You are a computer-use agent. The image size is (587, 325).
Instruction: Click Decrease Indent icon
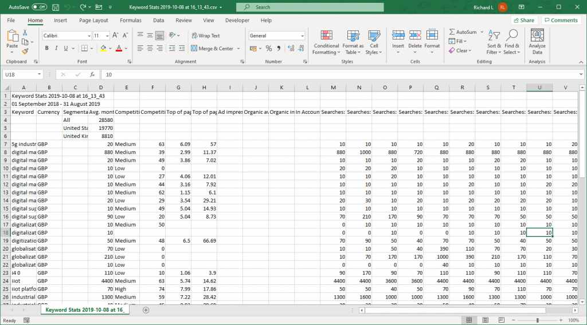tap(172, 48)
